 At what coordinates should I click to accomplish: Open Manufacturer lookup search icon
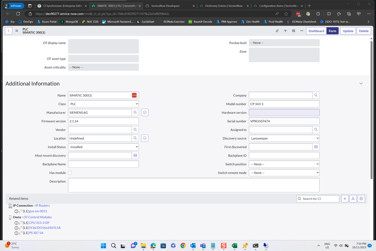tap(135, 112)
